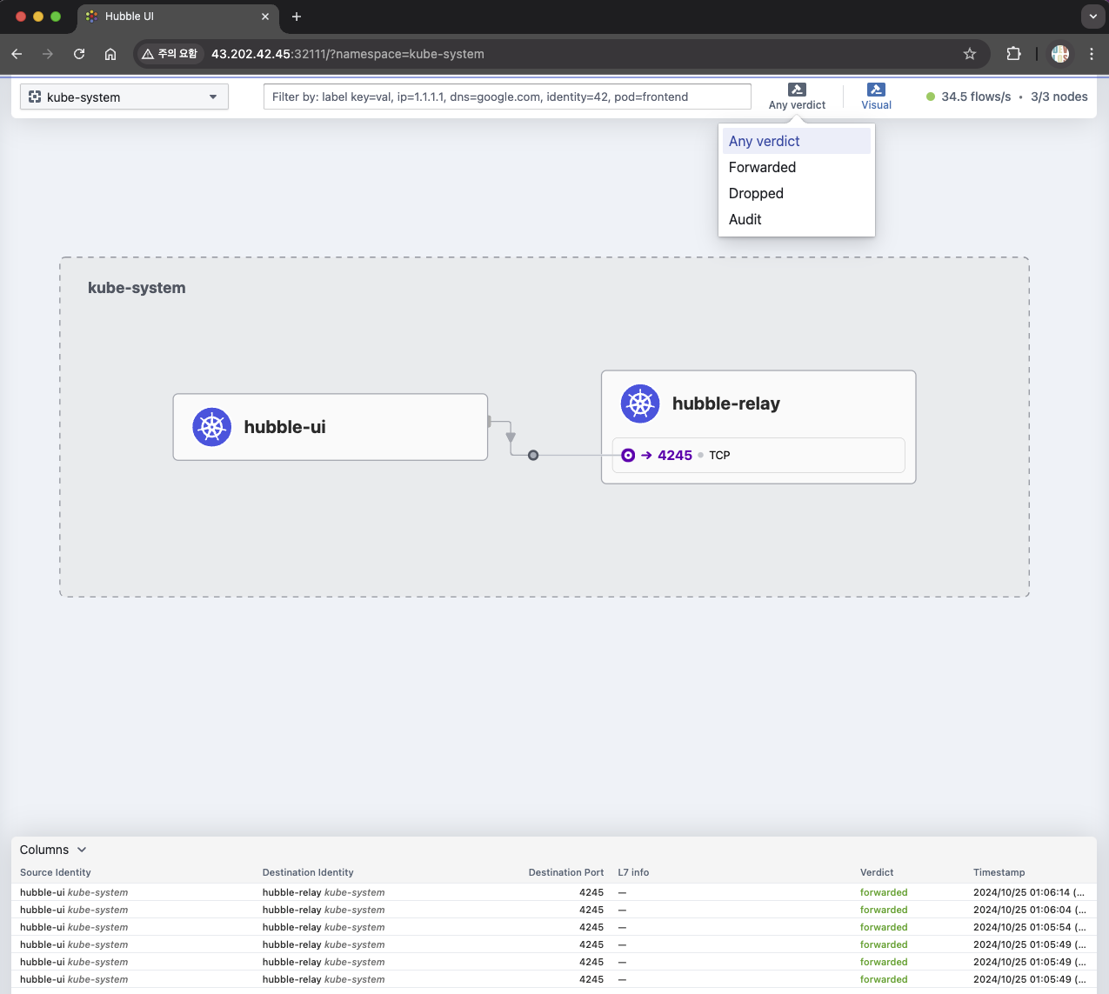Click the Destination Identity column header
Viewport: 1109px width, 994px height.
308,872
